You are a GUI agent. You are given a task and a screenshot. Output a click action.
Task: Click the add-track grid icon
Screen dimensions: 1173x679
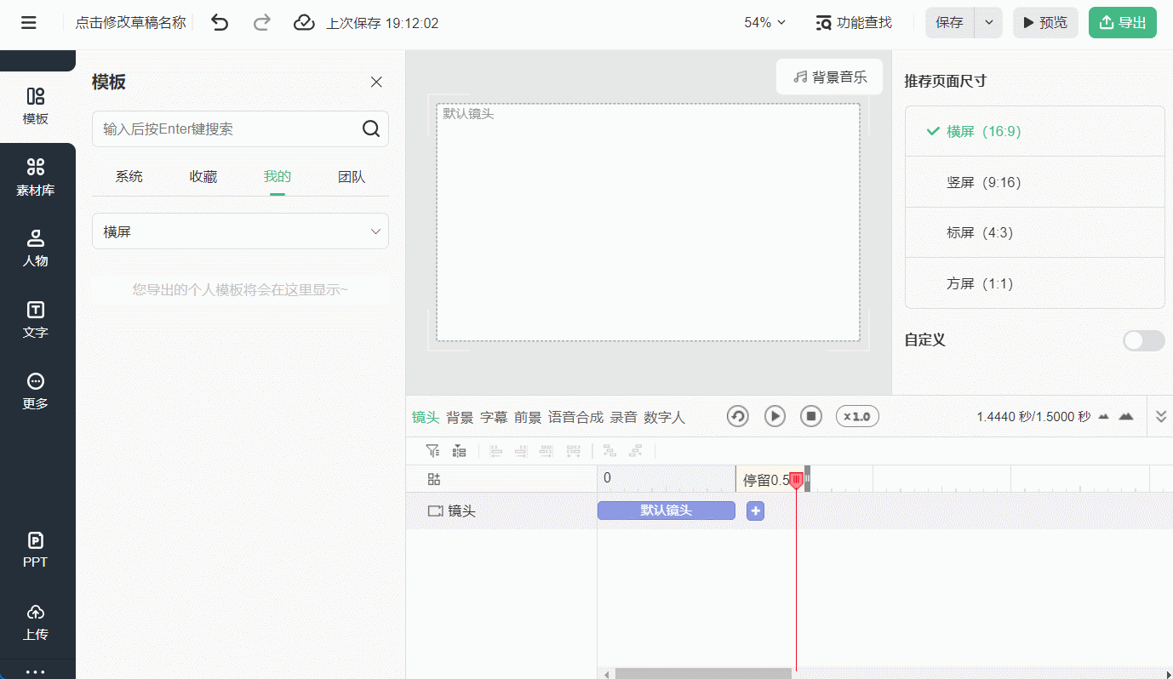point(434,479)
